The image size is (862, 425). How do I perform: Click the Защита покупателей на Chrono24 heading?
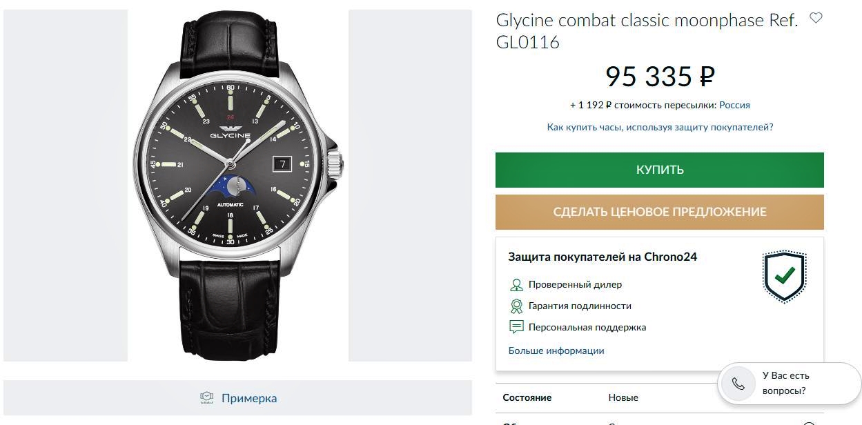point(603,257)
